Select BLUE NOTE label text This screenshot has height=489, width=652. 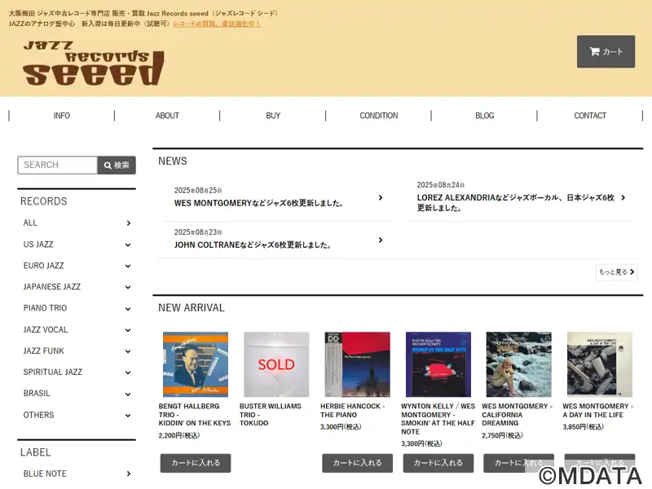(x=45, y=474)
